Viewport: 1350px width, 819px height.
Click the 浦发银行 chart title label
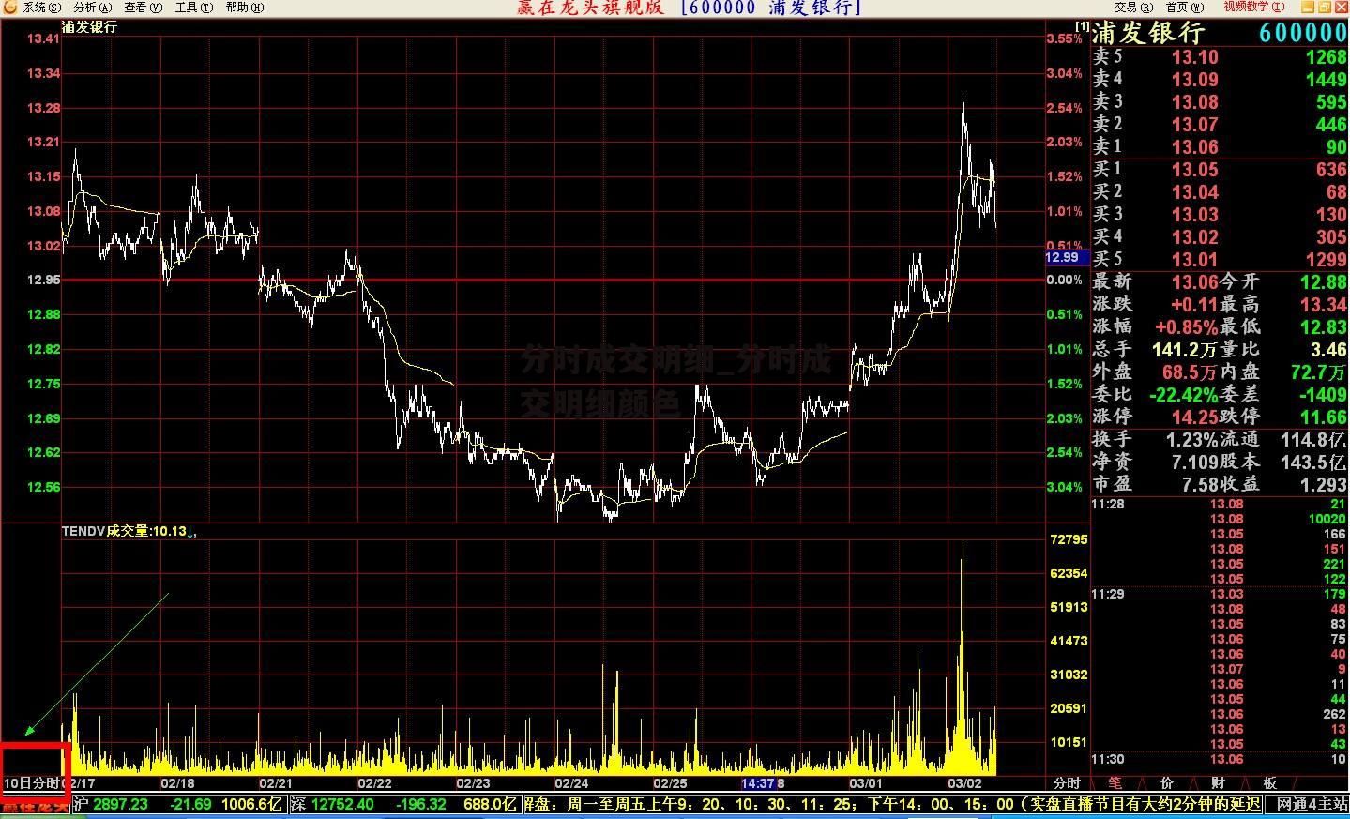[89, 27]
